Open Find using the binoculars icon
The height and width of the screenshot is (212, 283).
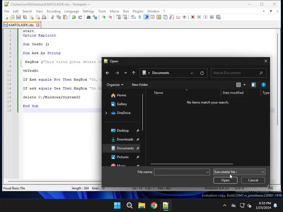tap(88, 17)
